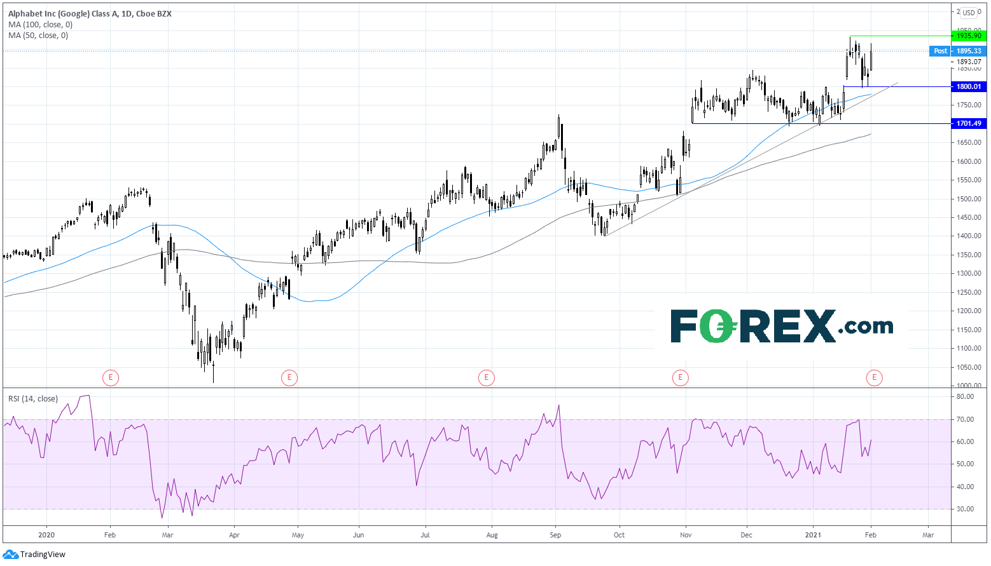Click the Jul label on the time axis

(425, 535)
